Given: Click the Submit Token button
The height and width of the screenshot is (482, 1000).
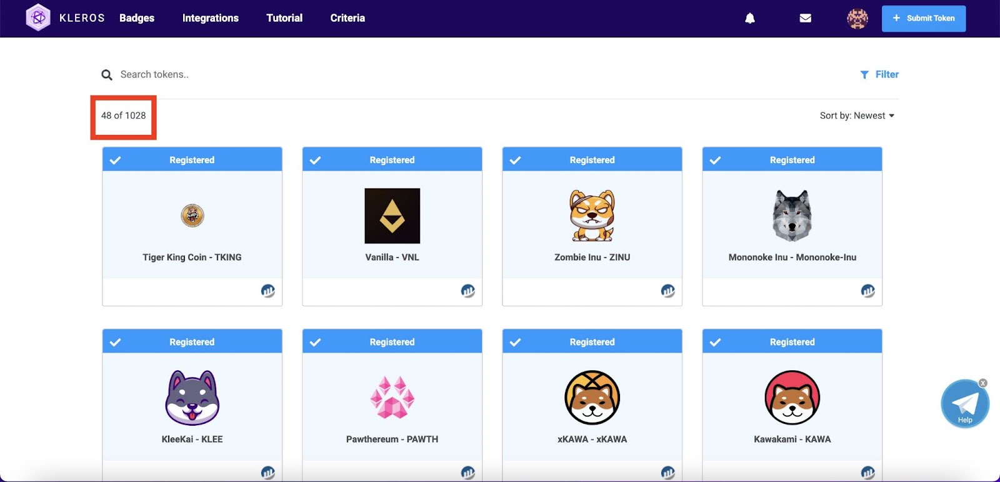Looking at the screenshot, I should [924, 19].
